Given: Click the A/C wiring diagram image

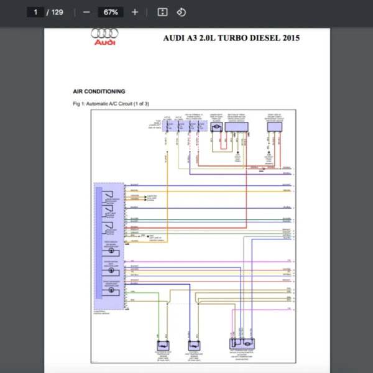Looking at the screenshot, I should click(193, 236).
